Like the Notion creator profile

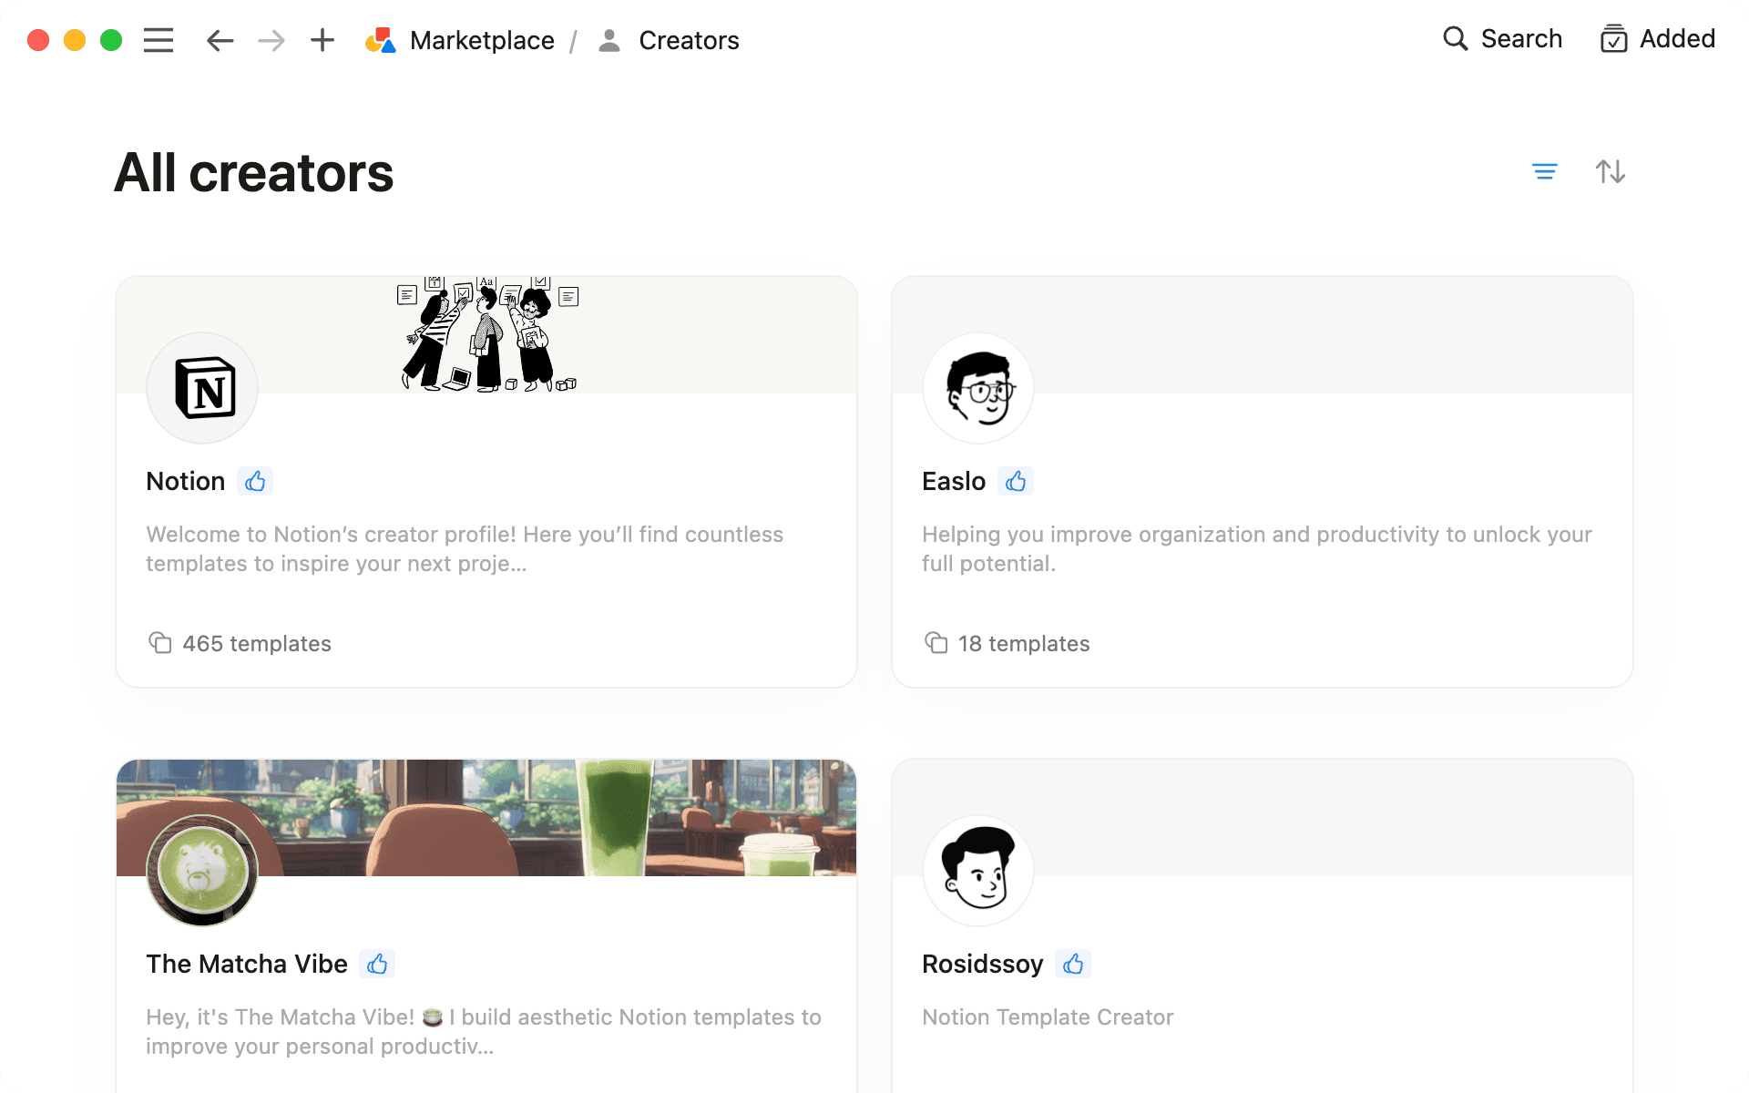click(256, 481)
